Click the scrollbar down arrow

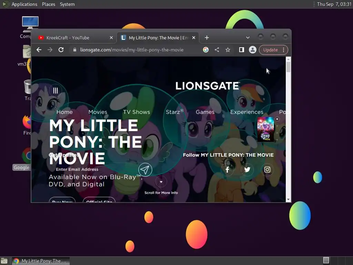[289, 199]
